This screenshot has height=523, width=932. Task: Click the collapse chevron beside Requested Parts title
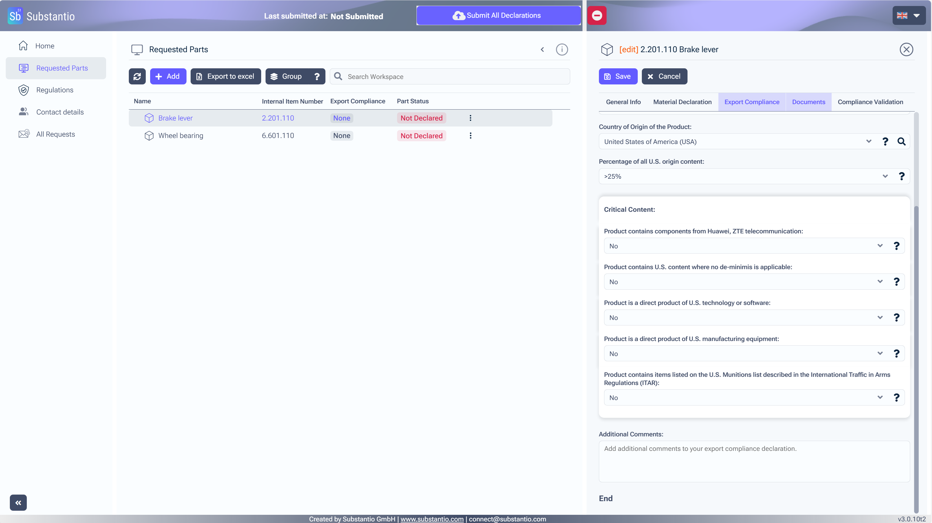click(542, 49)
